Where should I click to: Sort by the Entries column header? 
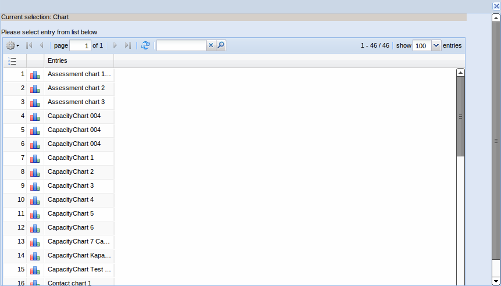click(x=79, y=61)
